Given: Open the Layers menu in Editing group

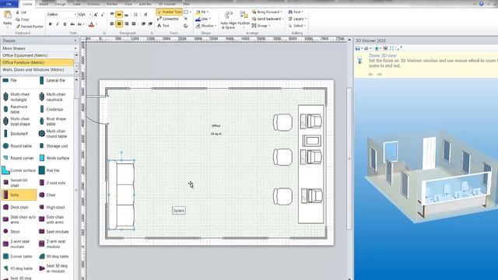Looking at the screenshot, I should 297,19.
